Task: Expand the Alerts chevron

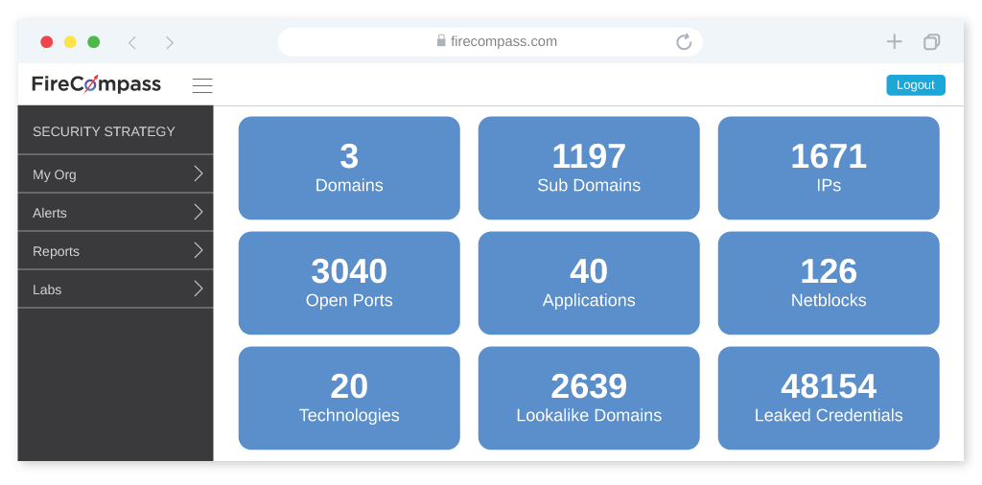Action: [199, 212]
